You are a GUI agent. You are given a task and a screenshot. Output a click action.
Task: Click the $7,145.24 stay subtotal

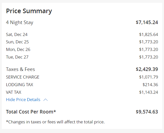(x=147, y=22)
